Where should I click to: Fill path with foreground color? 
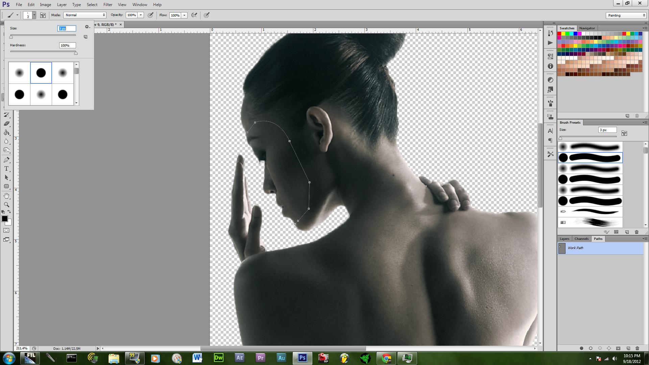581,348
